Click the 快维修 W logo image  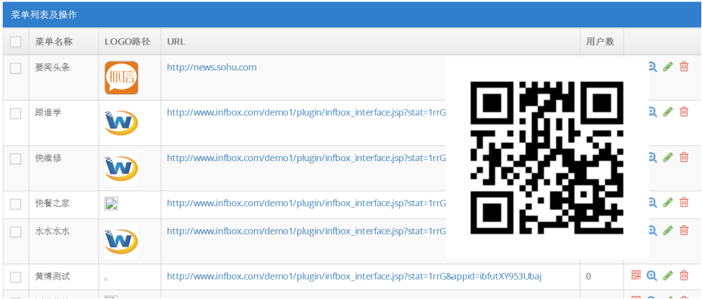(122, 168)
